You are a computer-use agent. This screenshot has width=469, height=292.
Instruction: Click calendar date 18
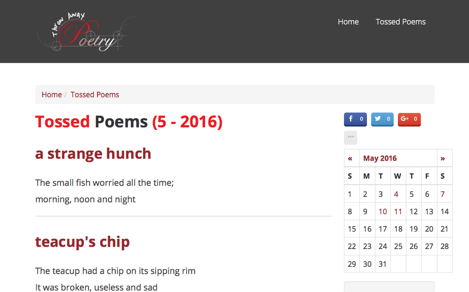(398, 229)
